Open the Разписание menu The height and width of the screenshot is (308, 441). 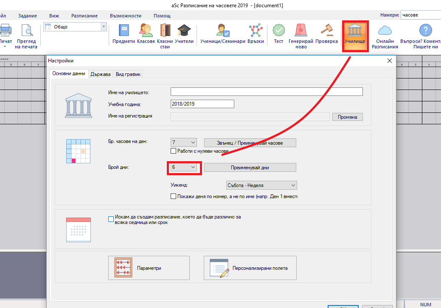(84, 16)
